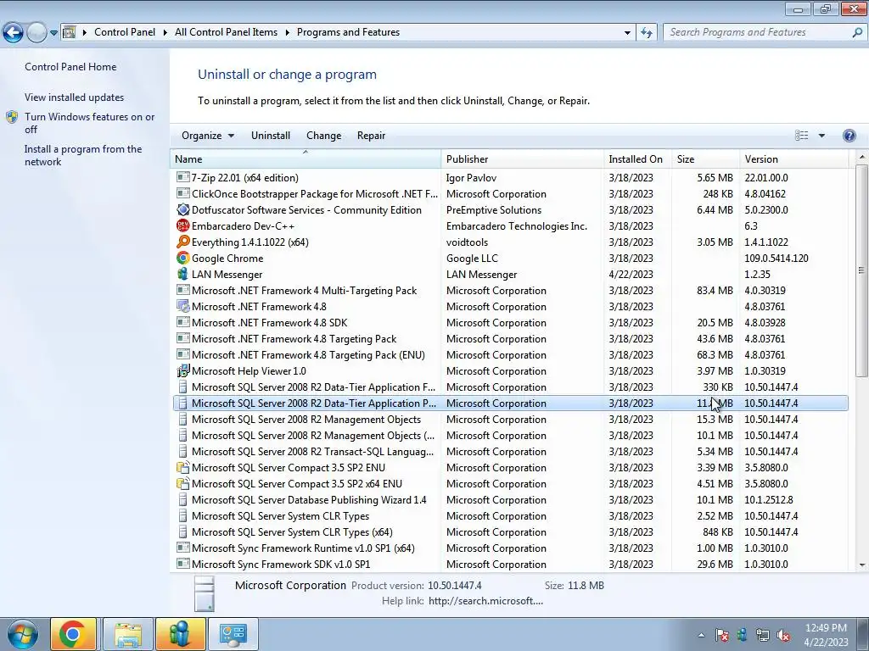Open Windows Explorer from the taskbar
Screen dimensions: 869x651
128,634
